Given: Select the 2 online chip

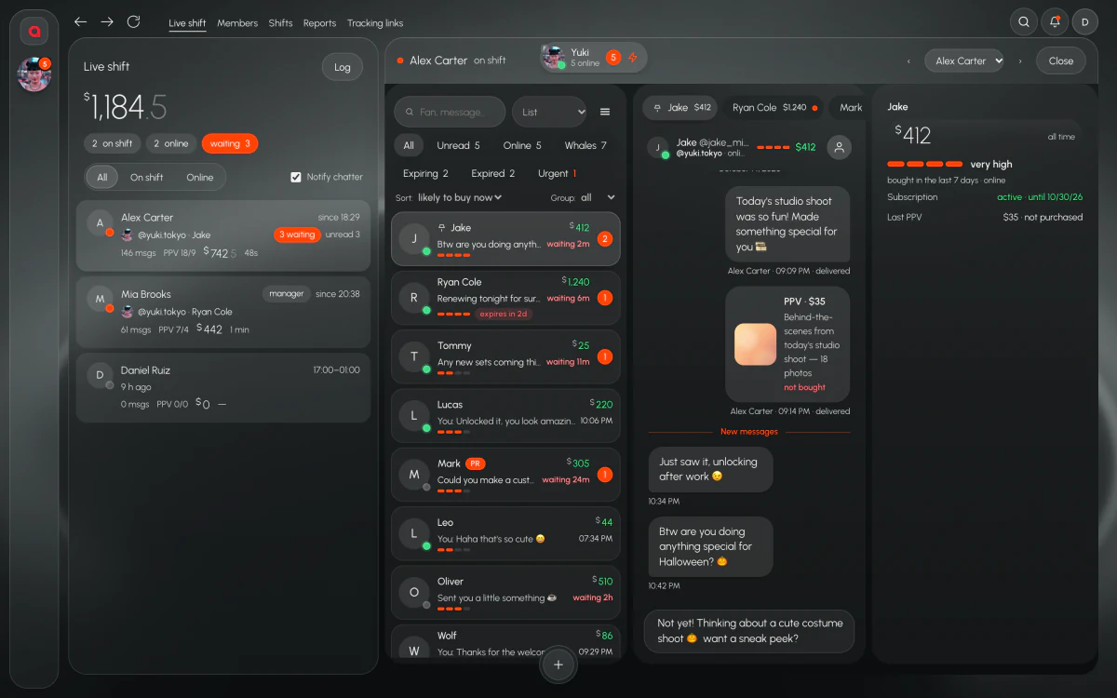Looking at the screenshot, I should tap(170, 143).
